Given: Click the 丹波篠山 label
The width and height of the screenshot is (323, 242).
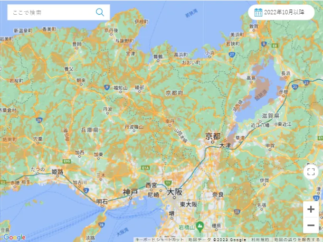Looking at the screenshot, I should pyautogui.click(x=134, y=127).
